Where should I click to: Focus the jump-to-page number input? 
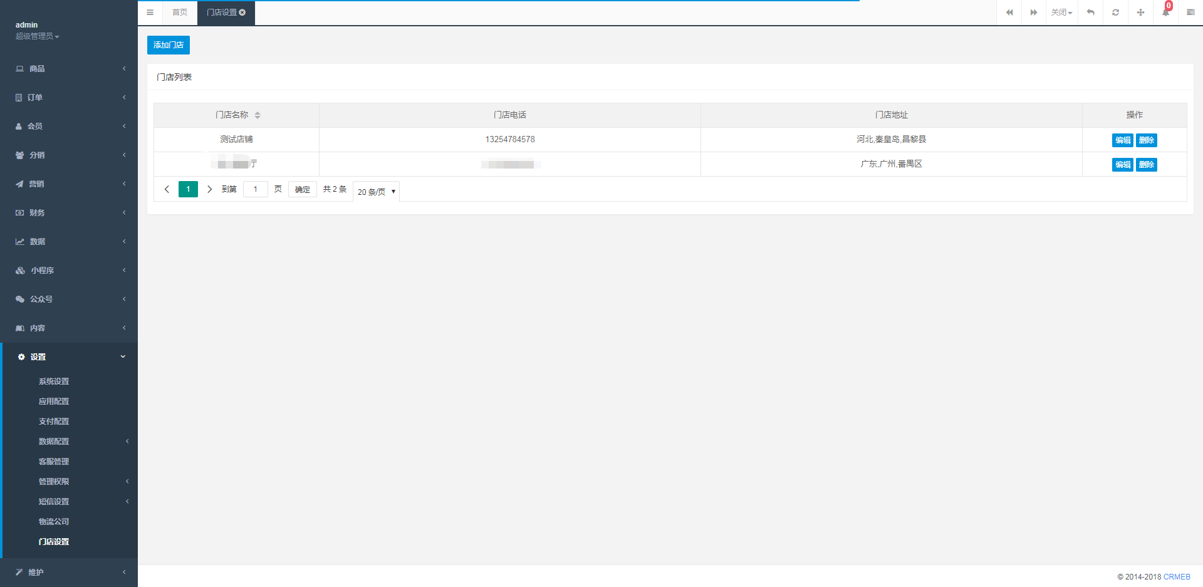[x=256, y=189]
